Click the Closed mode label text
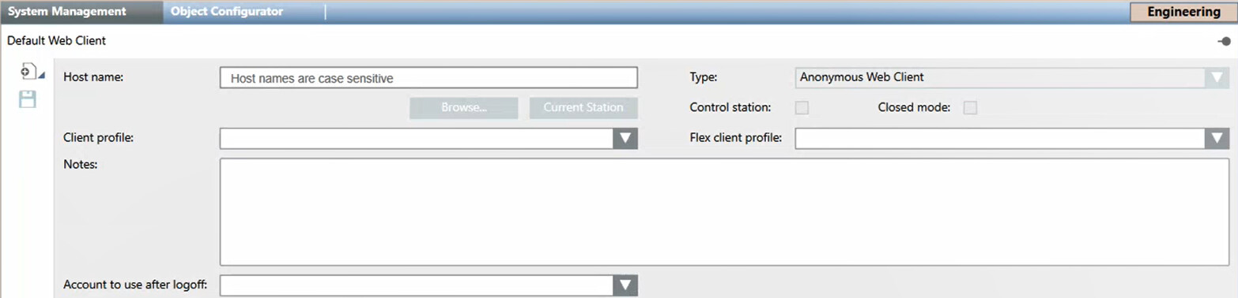This screenshot has height=298, width=1238. point(914,108)
